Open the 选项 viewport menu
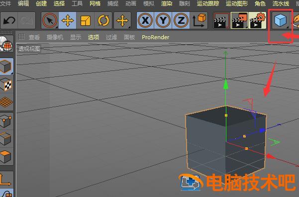 pos(94,37)
